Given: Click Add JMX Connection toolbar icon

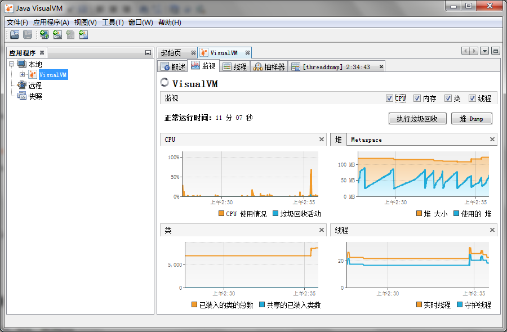Looking at the screenshot, I should (x=57, y=34).
